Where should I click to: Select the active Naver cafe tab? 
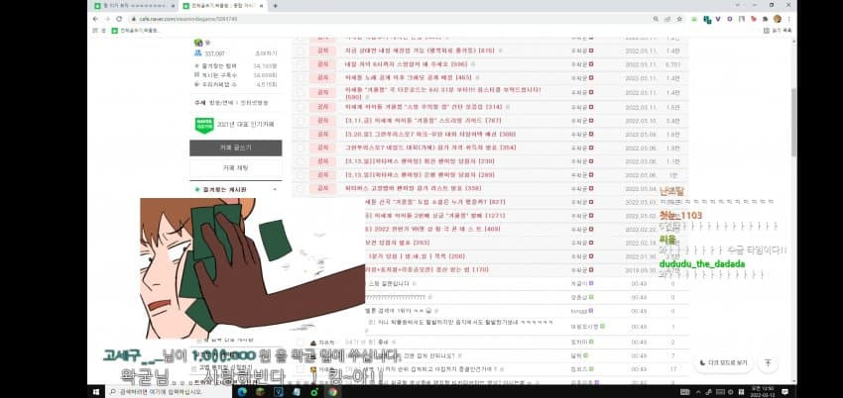tap(223, 6)
